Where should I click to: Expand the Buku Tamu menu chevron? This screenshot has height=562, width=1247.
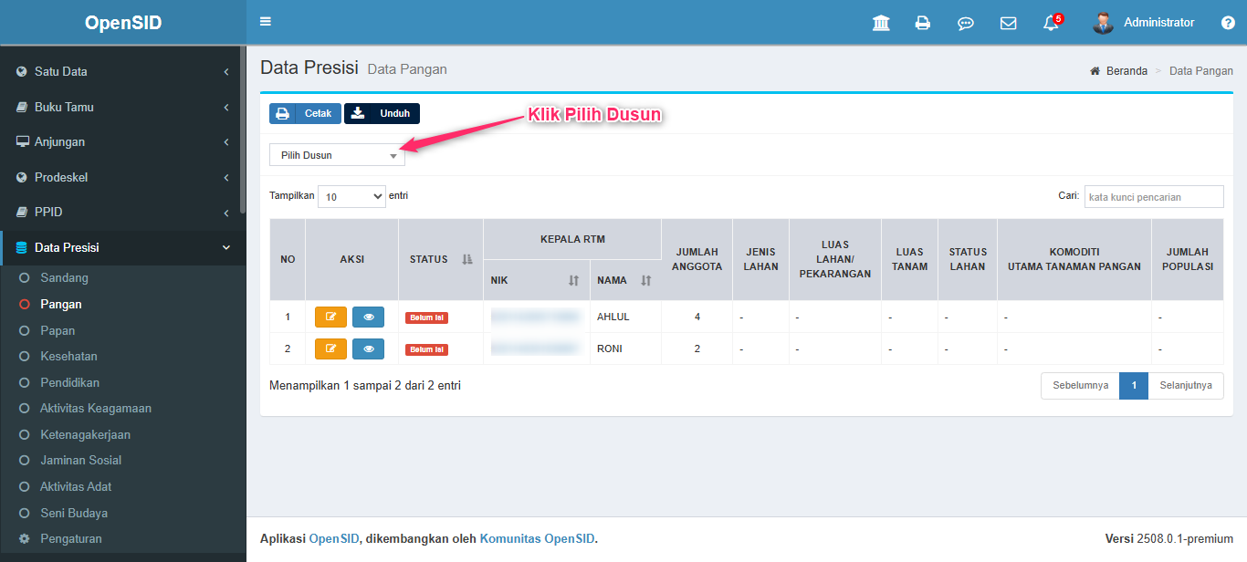click(x=226, y=107)
